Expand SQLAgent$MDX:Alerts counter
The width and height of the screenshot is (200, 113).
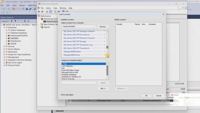coord(104,51)
